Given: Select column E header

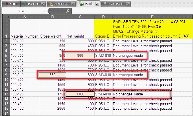Looking at the screenshot, I should (152, 17).
